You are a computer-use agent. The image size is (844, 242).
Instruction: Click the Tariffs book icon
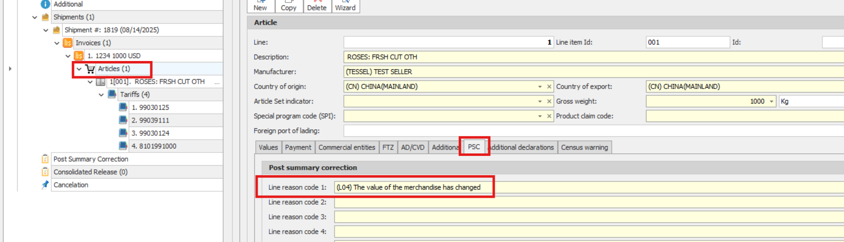click(112, 94)
